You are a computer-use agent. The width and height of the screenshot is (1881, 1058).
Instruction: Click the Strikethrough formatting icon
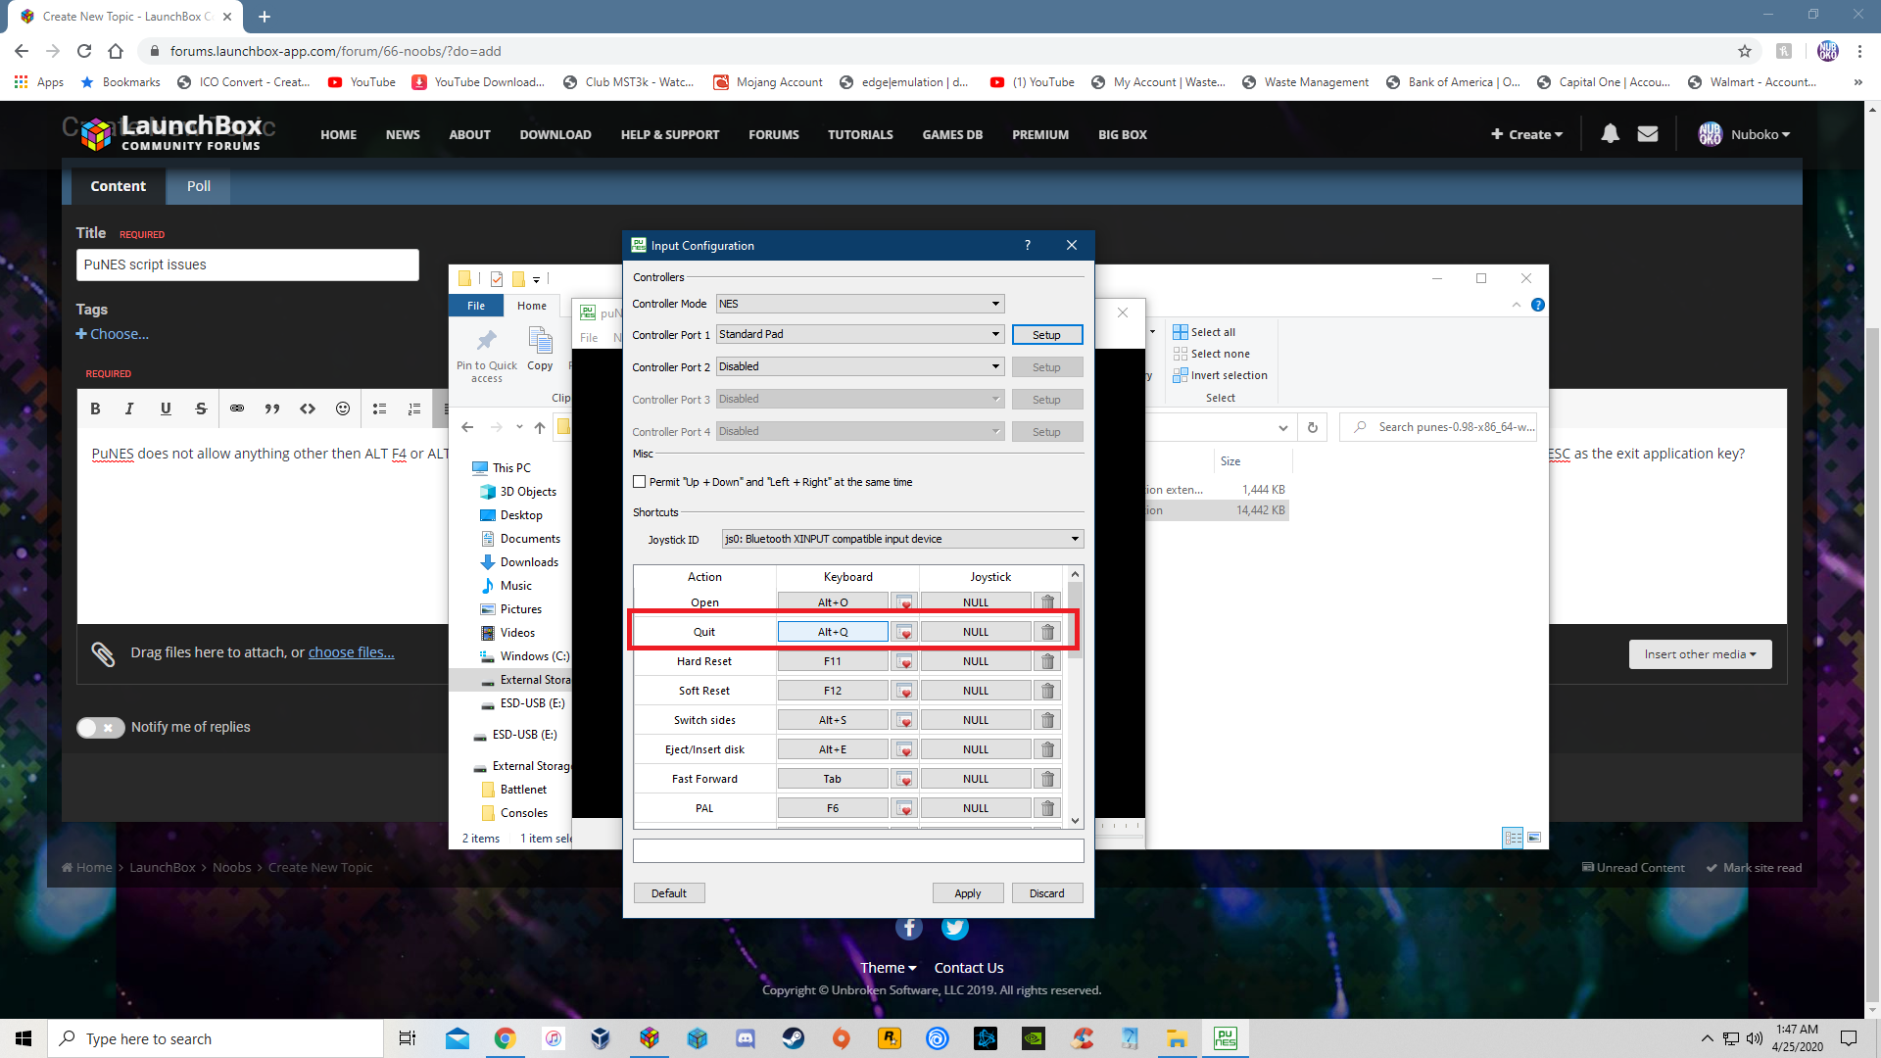[201, 409]
